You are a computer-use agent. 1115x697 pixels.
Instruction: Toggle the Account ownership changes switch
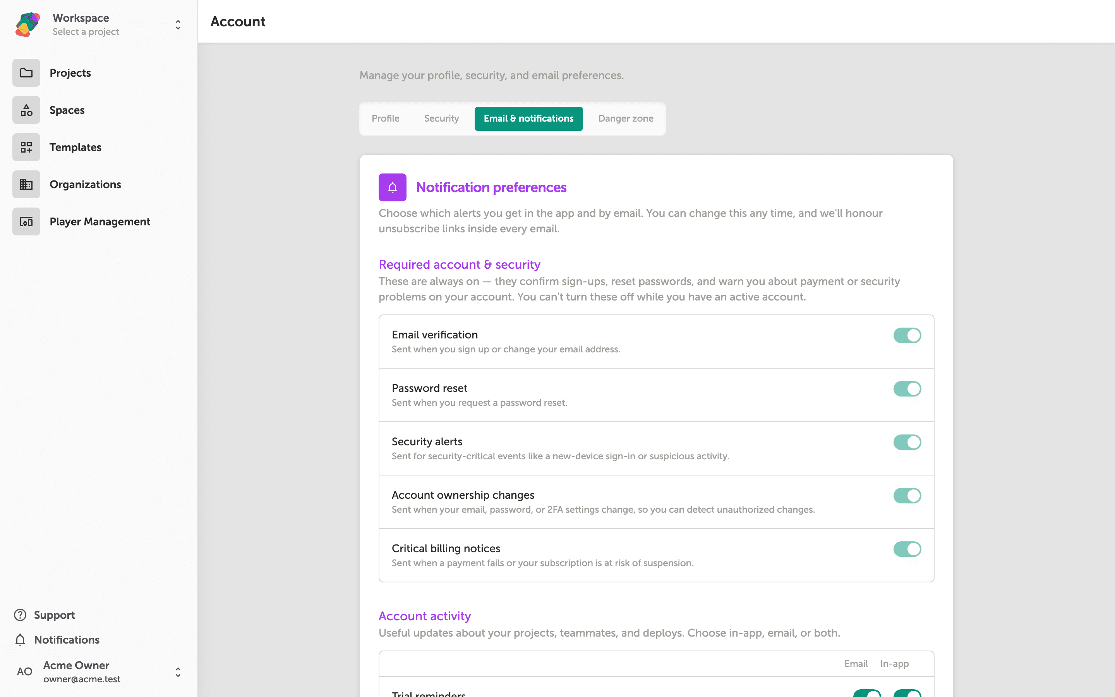coord(907,496)
